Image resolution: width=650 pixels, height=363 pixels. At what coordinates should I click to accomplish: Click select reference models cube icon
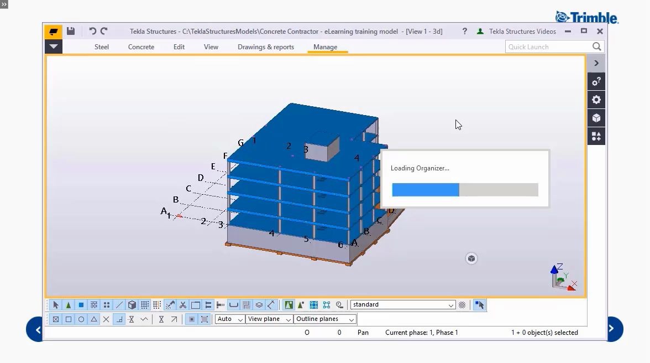click(x=132, y=305)
